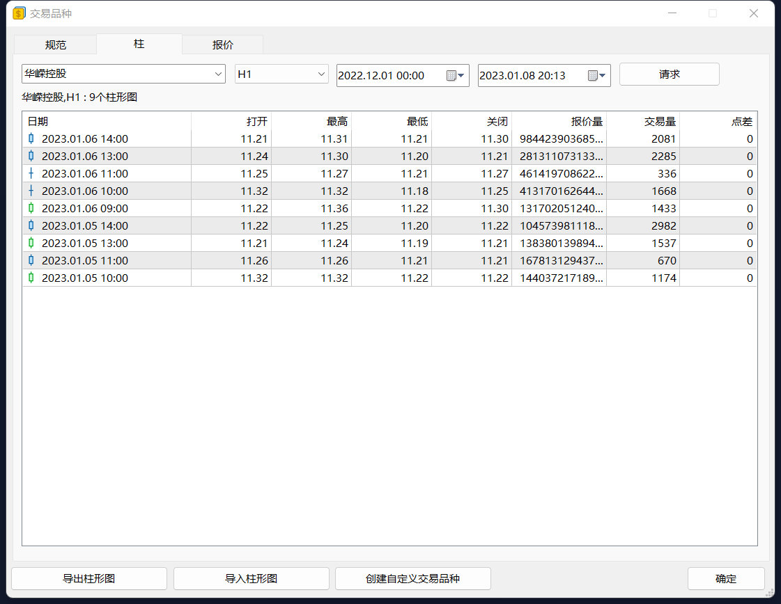Switch to the 规范 tab

click(55, 45)
